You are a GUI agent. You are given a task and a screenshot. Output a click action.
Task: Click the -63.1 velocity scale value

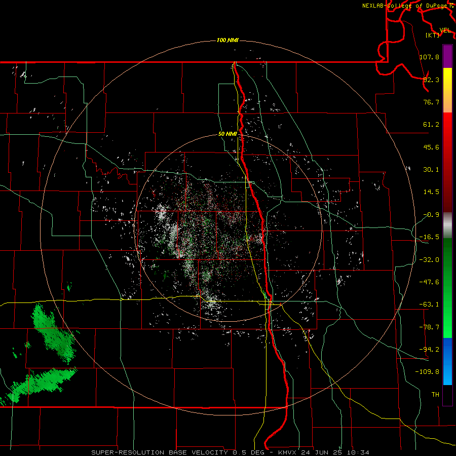coord(429,305)
